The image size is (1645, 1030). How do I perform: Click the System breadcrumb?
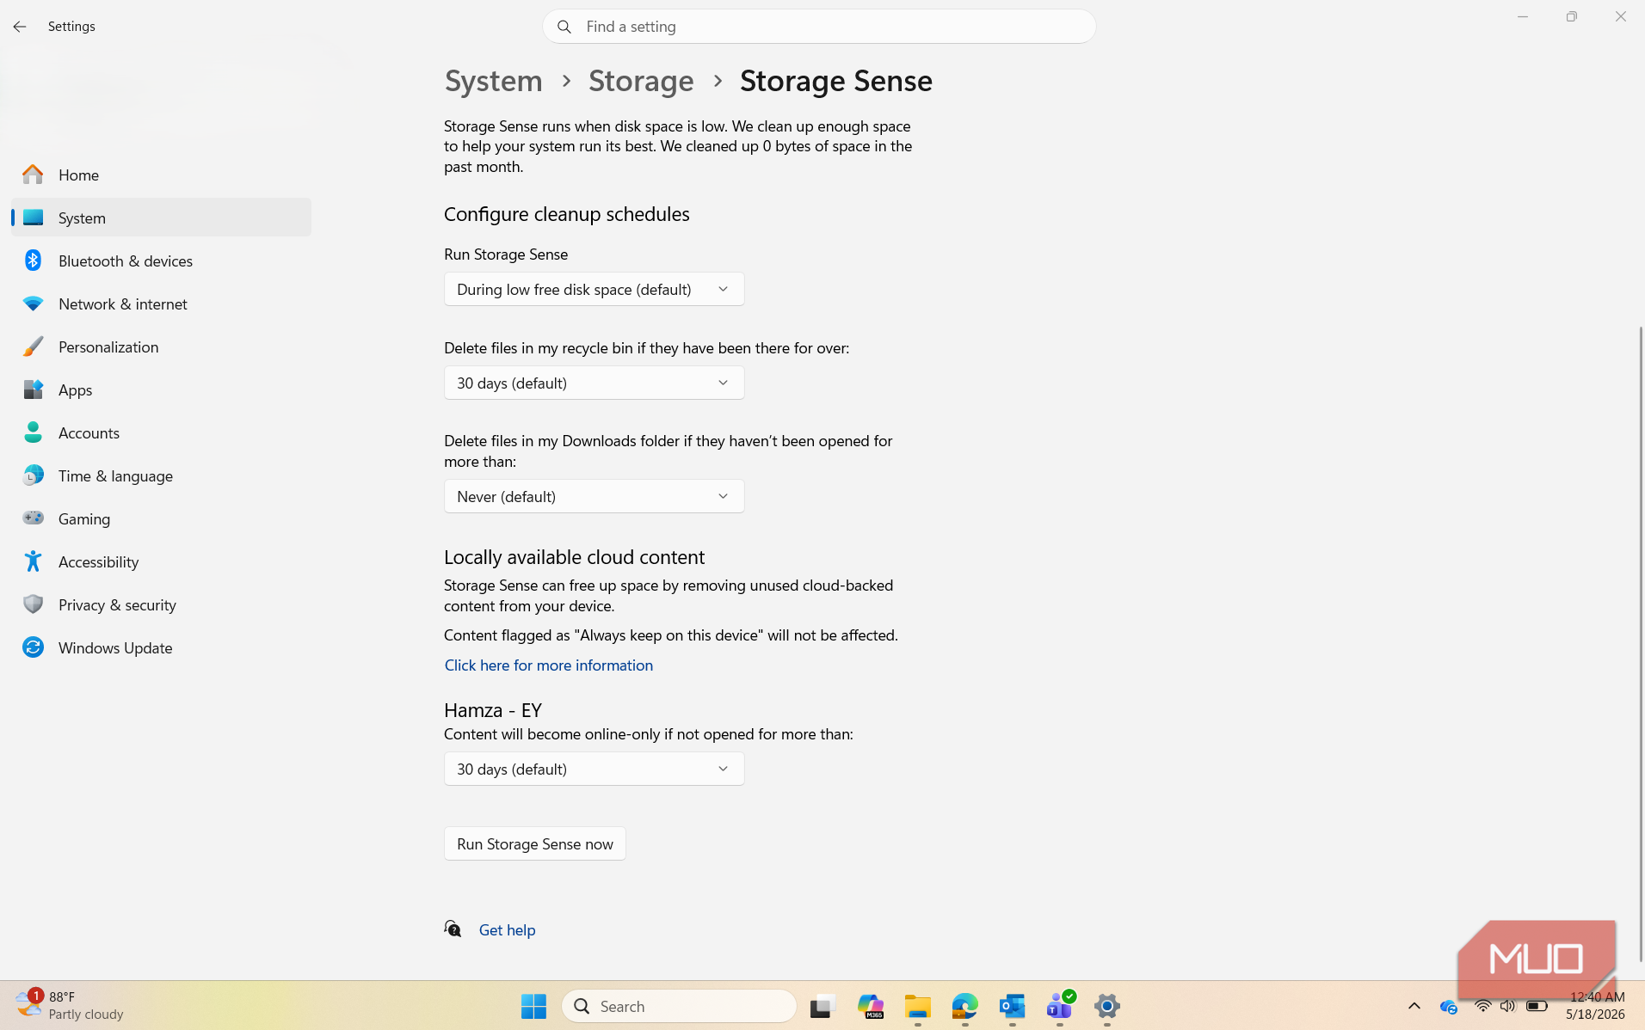[493, 81]
